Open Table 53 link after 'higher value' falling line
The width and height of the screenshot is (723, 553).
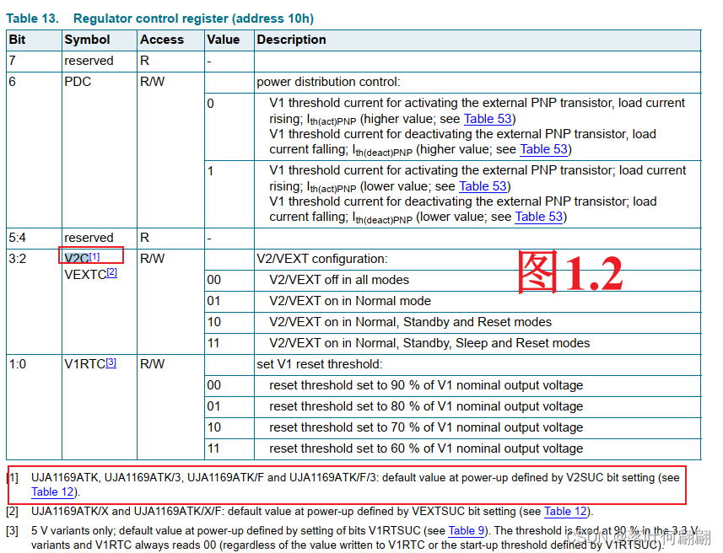(544, 149)
